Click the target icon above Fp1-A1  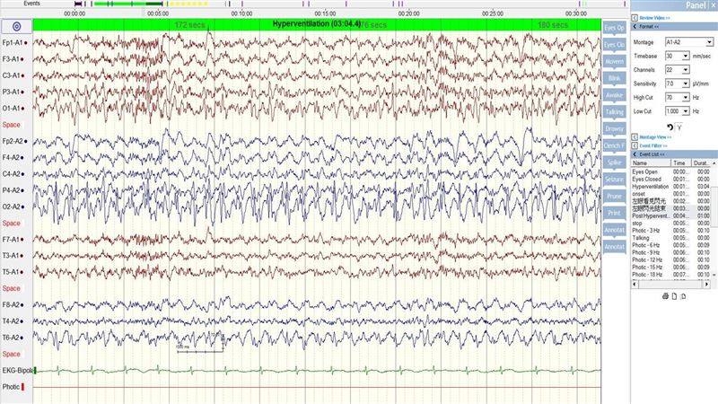(x=16, y=27)
